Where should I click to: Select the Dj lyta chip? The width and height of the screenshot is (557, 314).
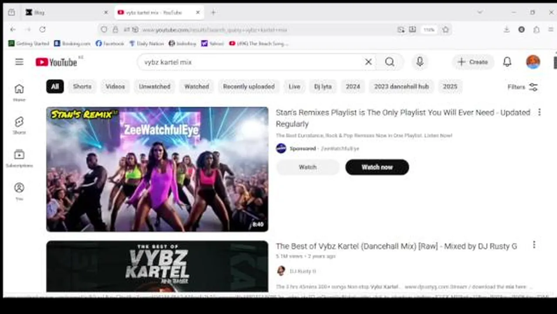323,86
